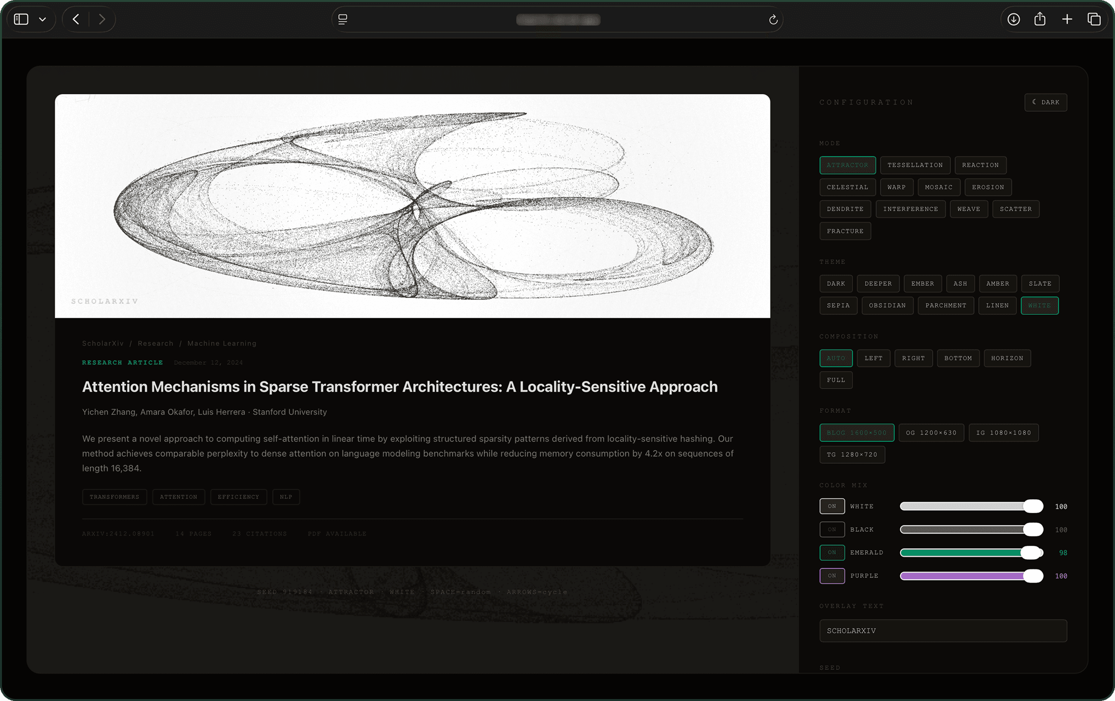1115x701 pixels.
Task: Apply the SLATE theme
Action: 1040,284
